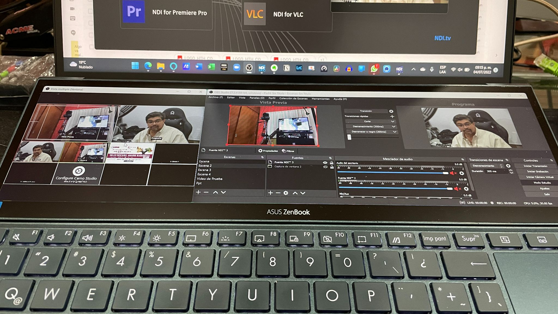Click the Filtros button

pyautogui.click(x=288, y=151)
